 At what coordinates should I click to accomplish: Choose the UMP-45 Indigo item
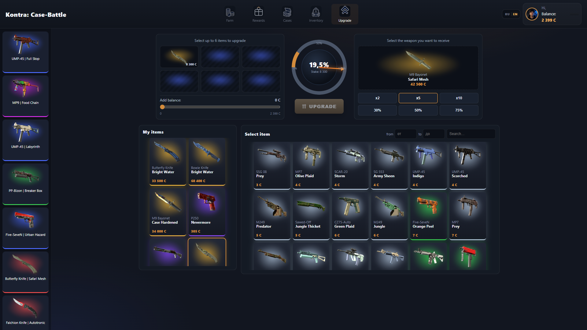click(429, 166)
